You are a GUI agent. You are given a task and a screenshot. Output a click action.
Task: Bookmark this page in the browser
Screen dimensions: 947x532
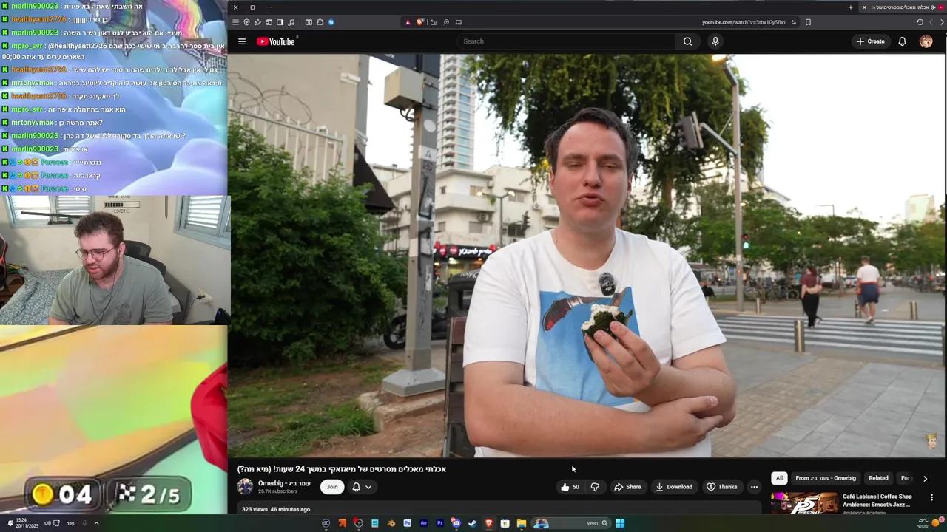tap(808, 22)
